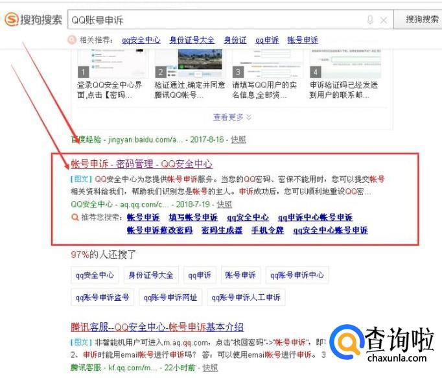Open result 腾讯客服--QQ安全中心-帐号申诉基本介绍
Viewport: 442px width, 378px height.
[x=157, y=327]
